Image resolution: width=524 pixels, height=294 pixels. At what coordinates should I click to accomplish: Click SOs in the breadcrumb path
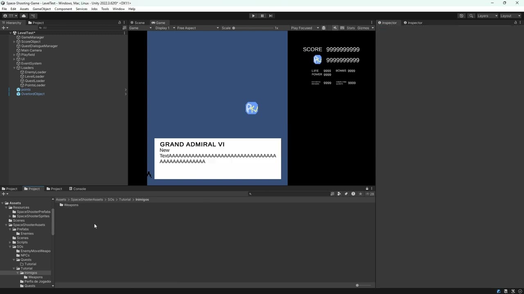[x=111, y=200]
